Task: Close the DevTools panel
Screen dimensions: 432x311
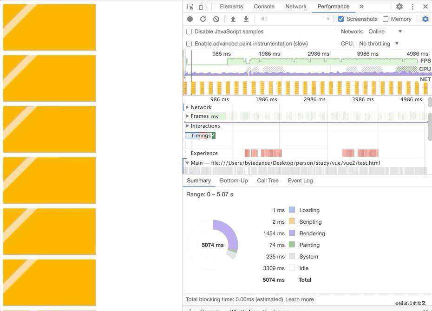Action: [425, 6]
